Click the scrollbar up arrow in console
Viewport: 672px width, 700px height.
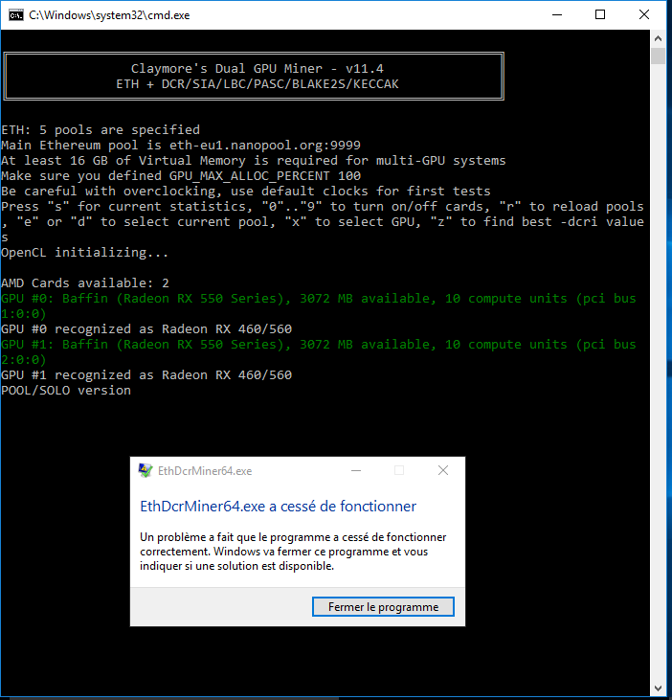[658, 38]
